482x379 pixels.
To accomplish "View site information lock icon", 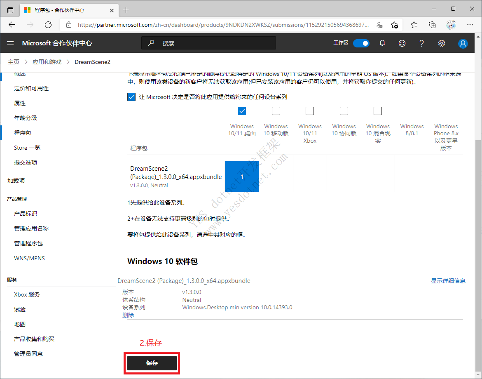I will [x=69, y=25].
